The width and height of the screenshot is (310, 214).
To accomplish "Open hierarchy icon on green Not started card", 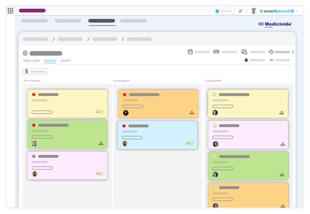I will click(x=101, y=144).
